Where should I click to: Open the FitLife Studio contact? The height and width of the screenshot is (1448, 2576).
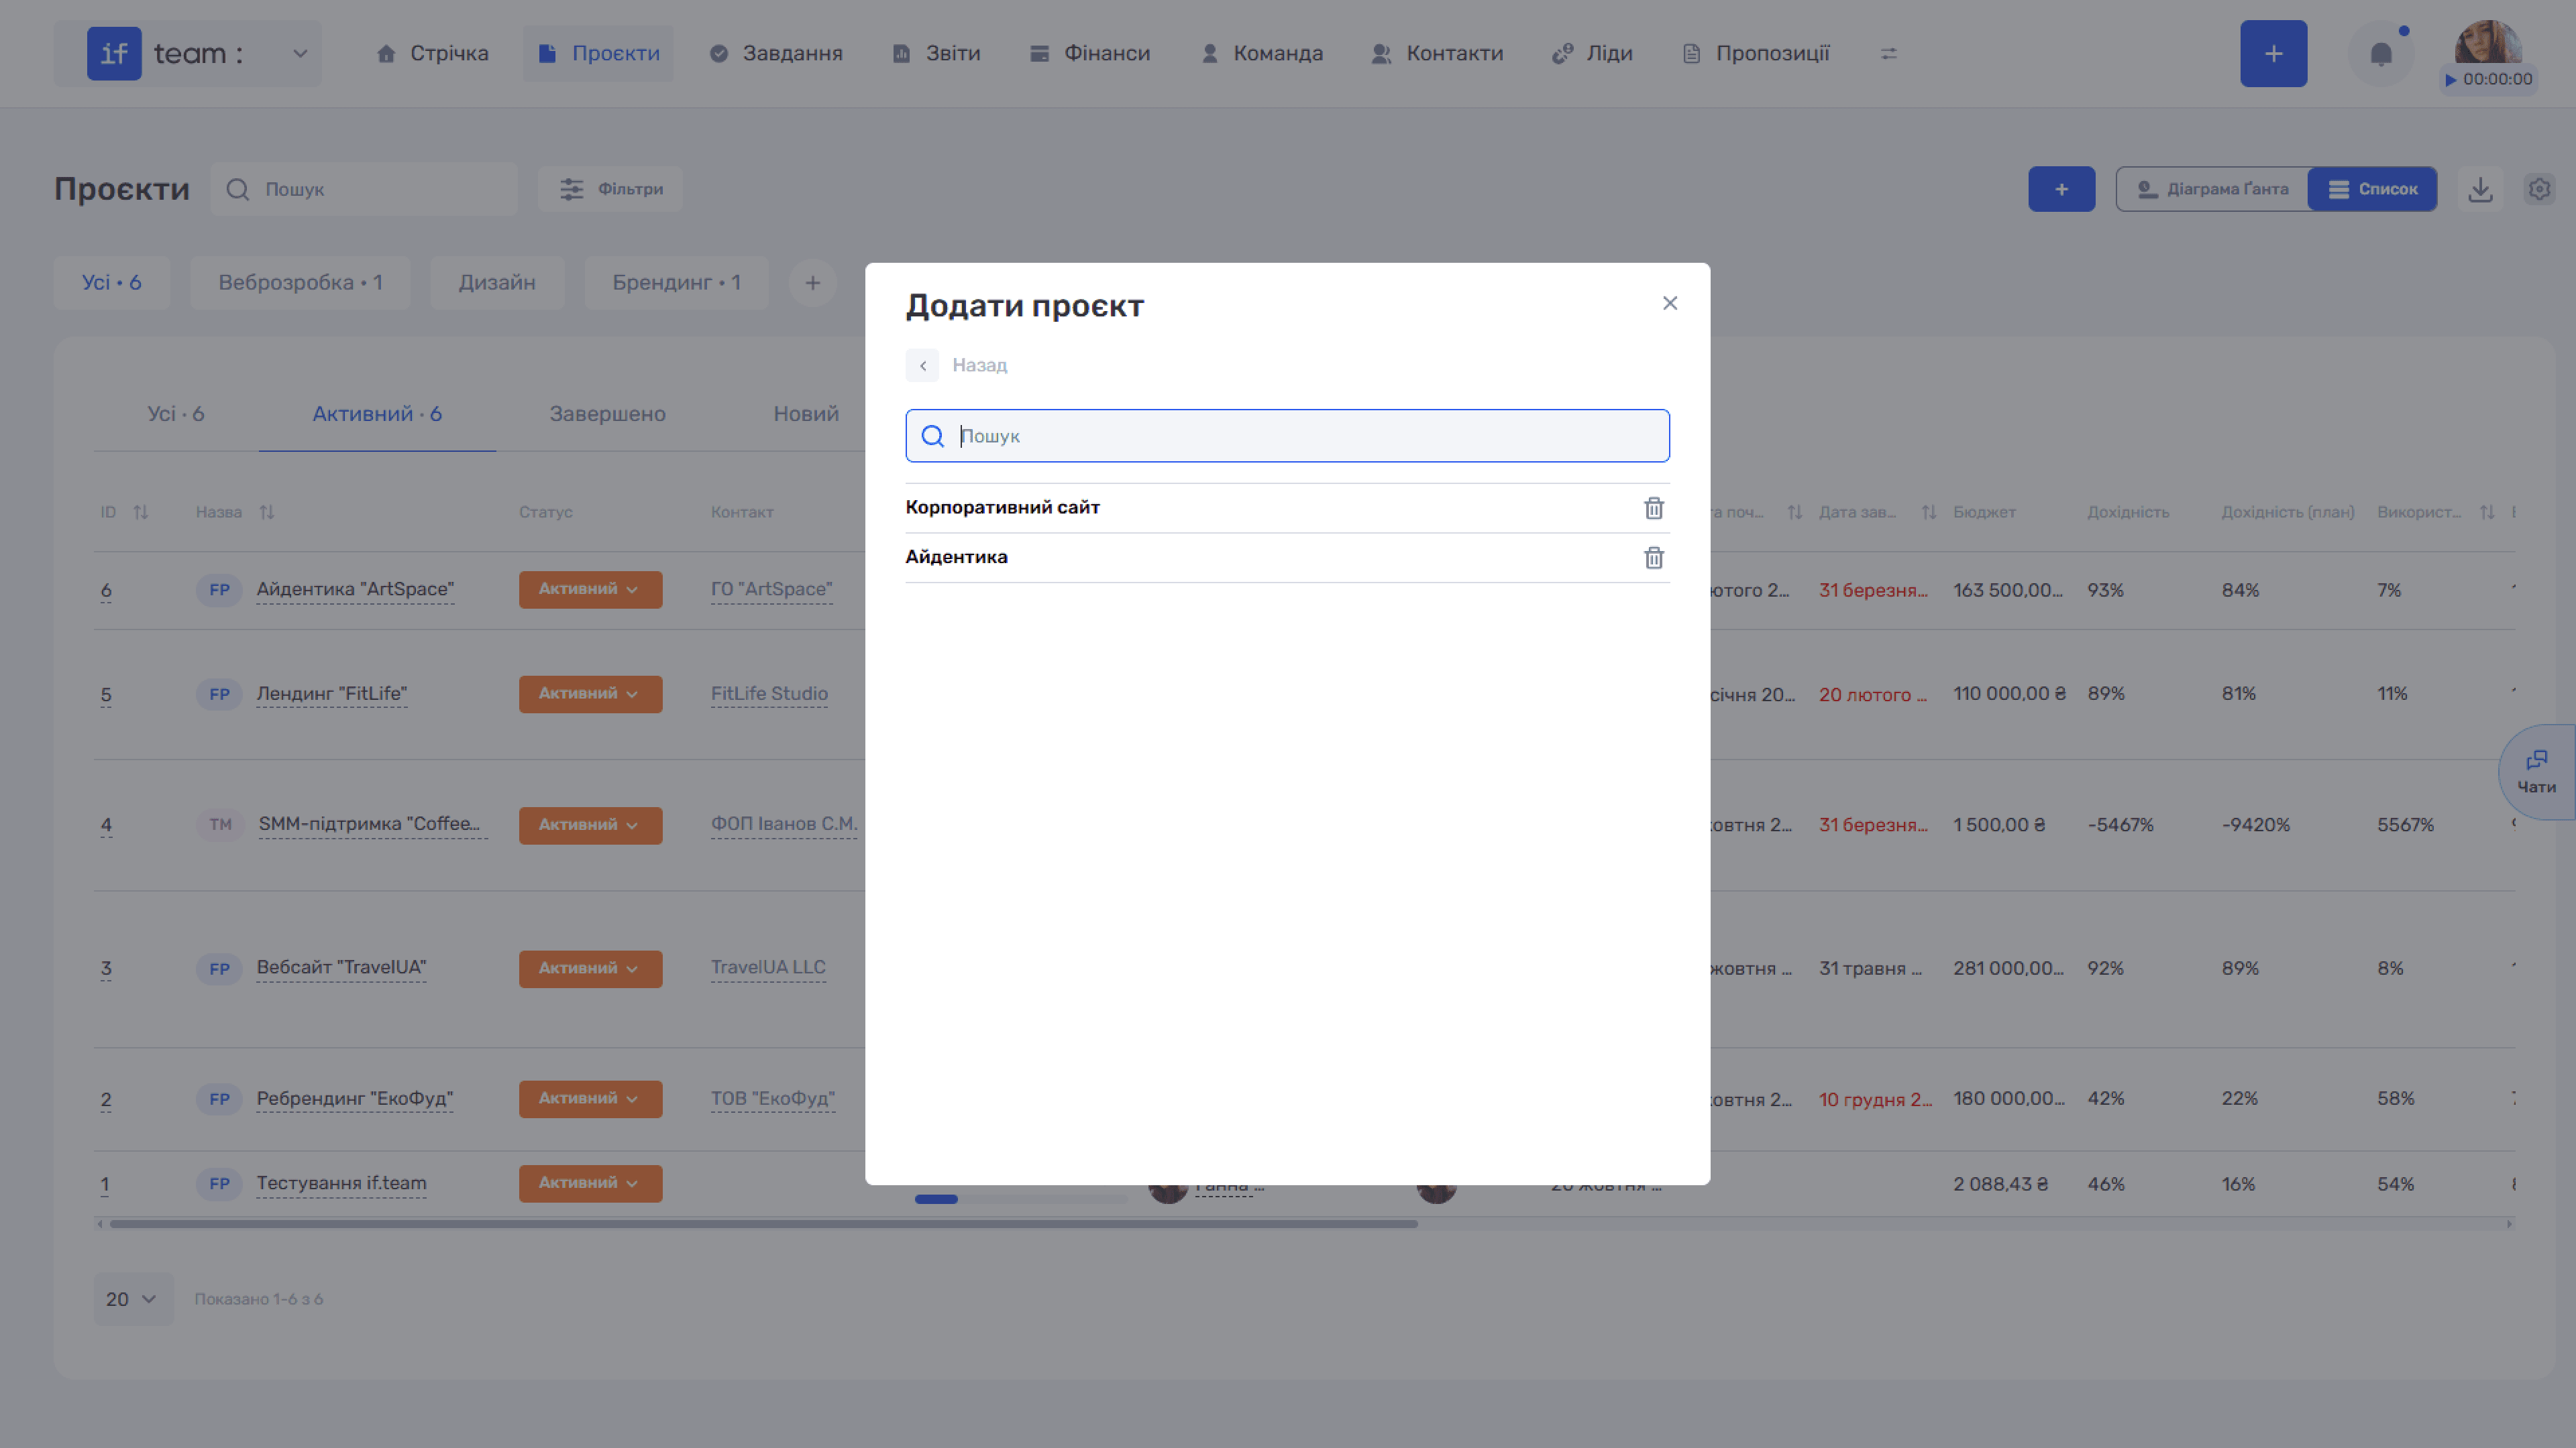coord(769,694)
